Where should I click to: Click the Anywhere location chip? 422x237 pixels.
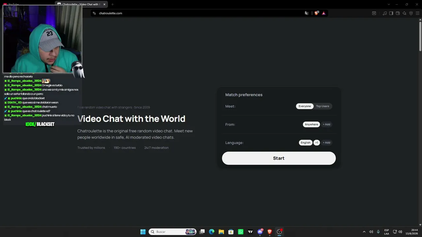(311, 124)
